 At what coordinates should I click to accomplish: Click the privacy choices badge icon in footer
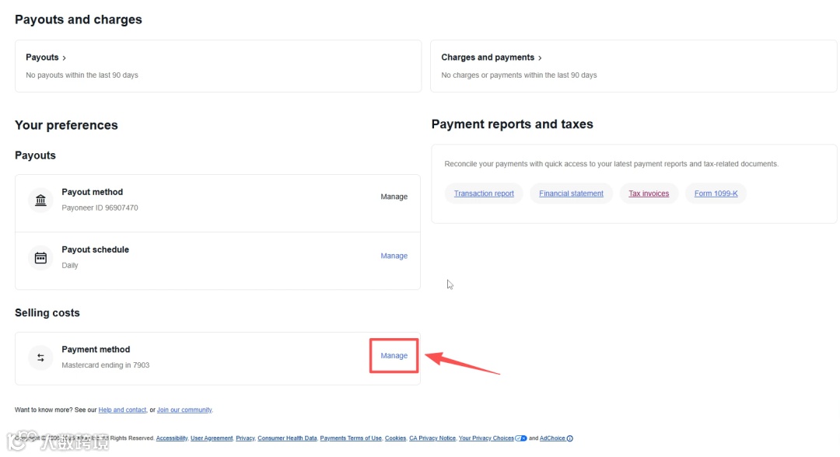(521, 438)
